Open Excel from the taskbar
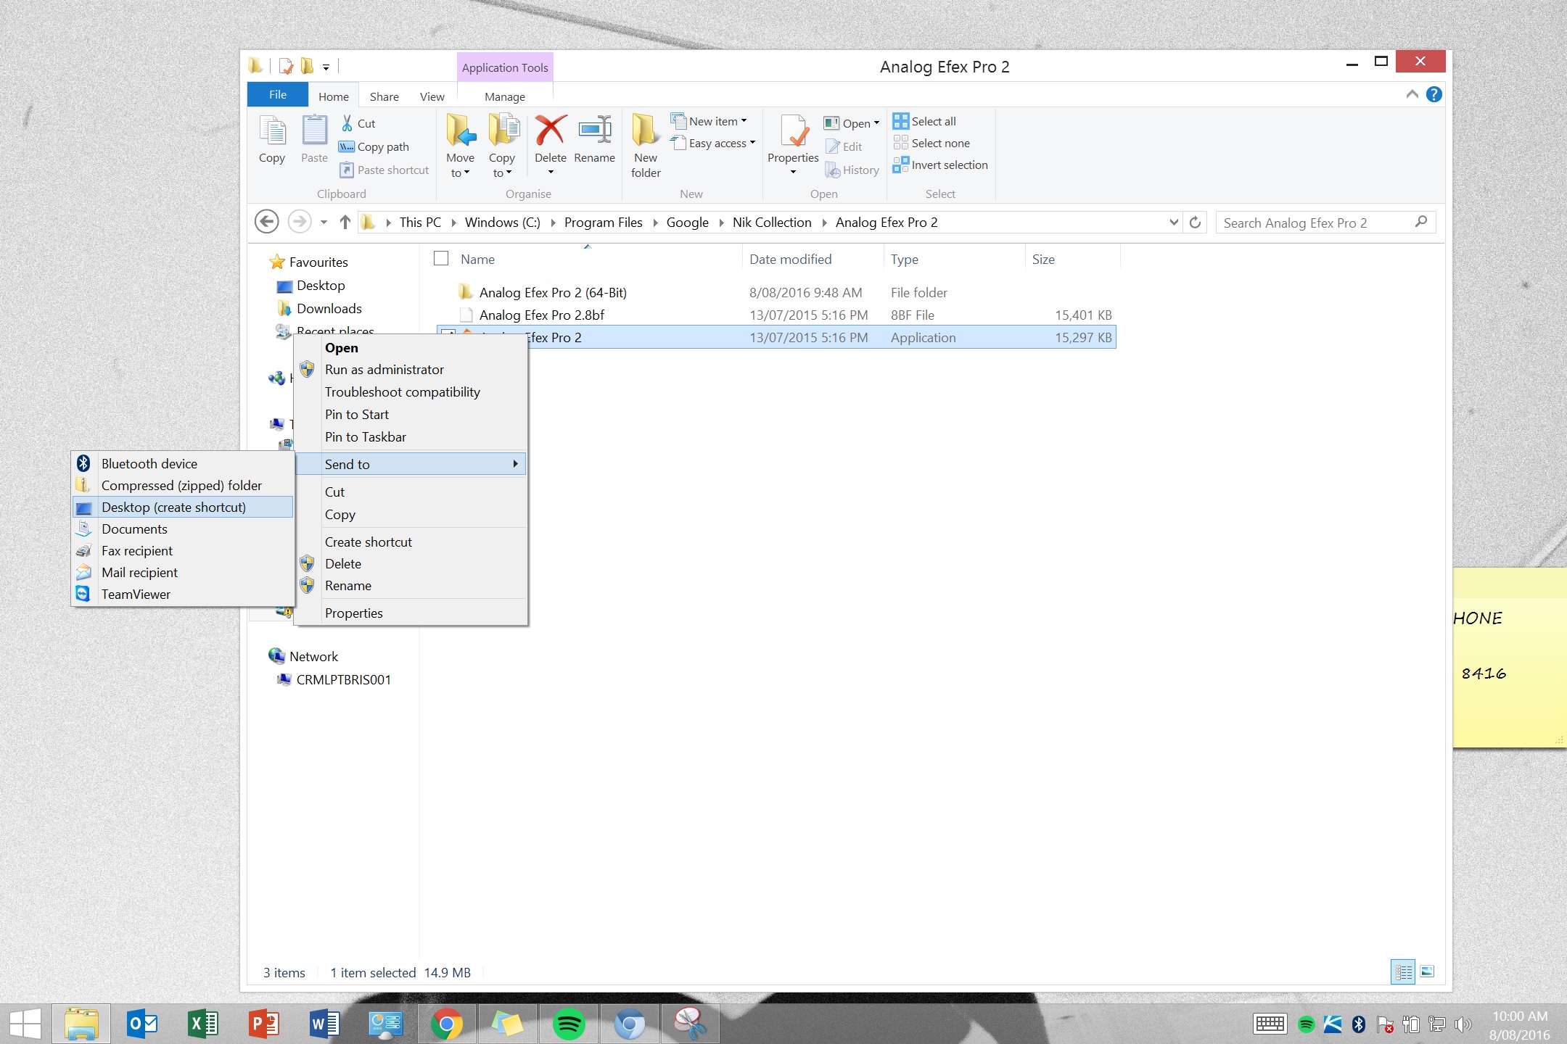 [x=203, y=1024]
